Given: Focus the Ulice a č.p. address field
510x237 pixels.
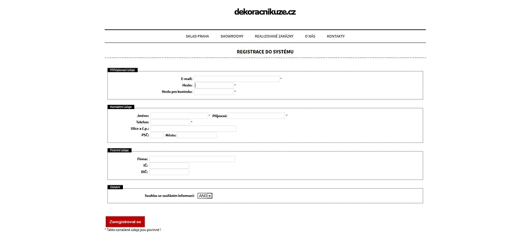Looking at the screenshot, I should [x=193, y=128].
